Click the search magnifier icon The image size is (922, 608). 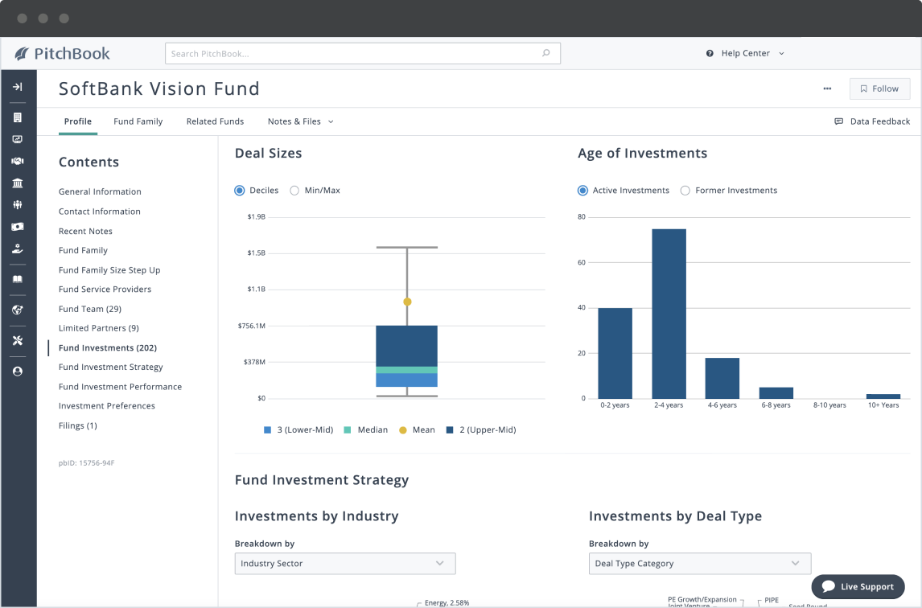click(546, 53)
